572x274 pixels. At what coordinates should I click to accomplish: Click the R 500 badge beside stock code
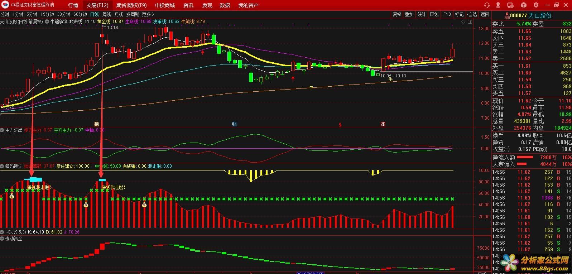click(x=506, y=15)
